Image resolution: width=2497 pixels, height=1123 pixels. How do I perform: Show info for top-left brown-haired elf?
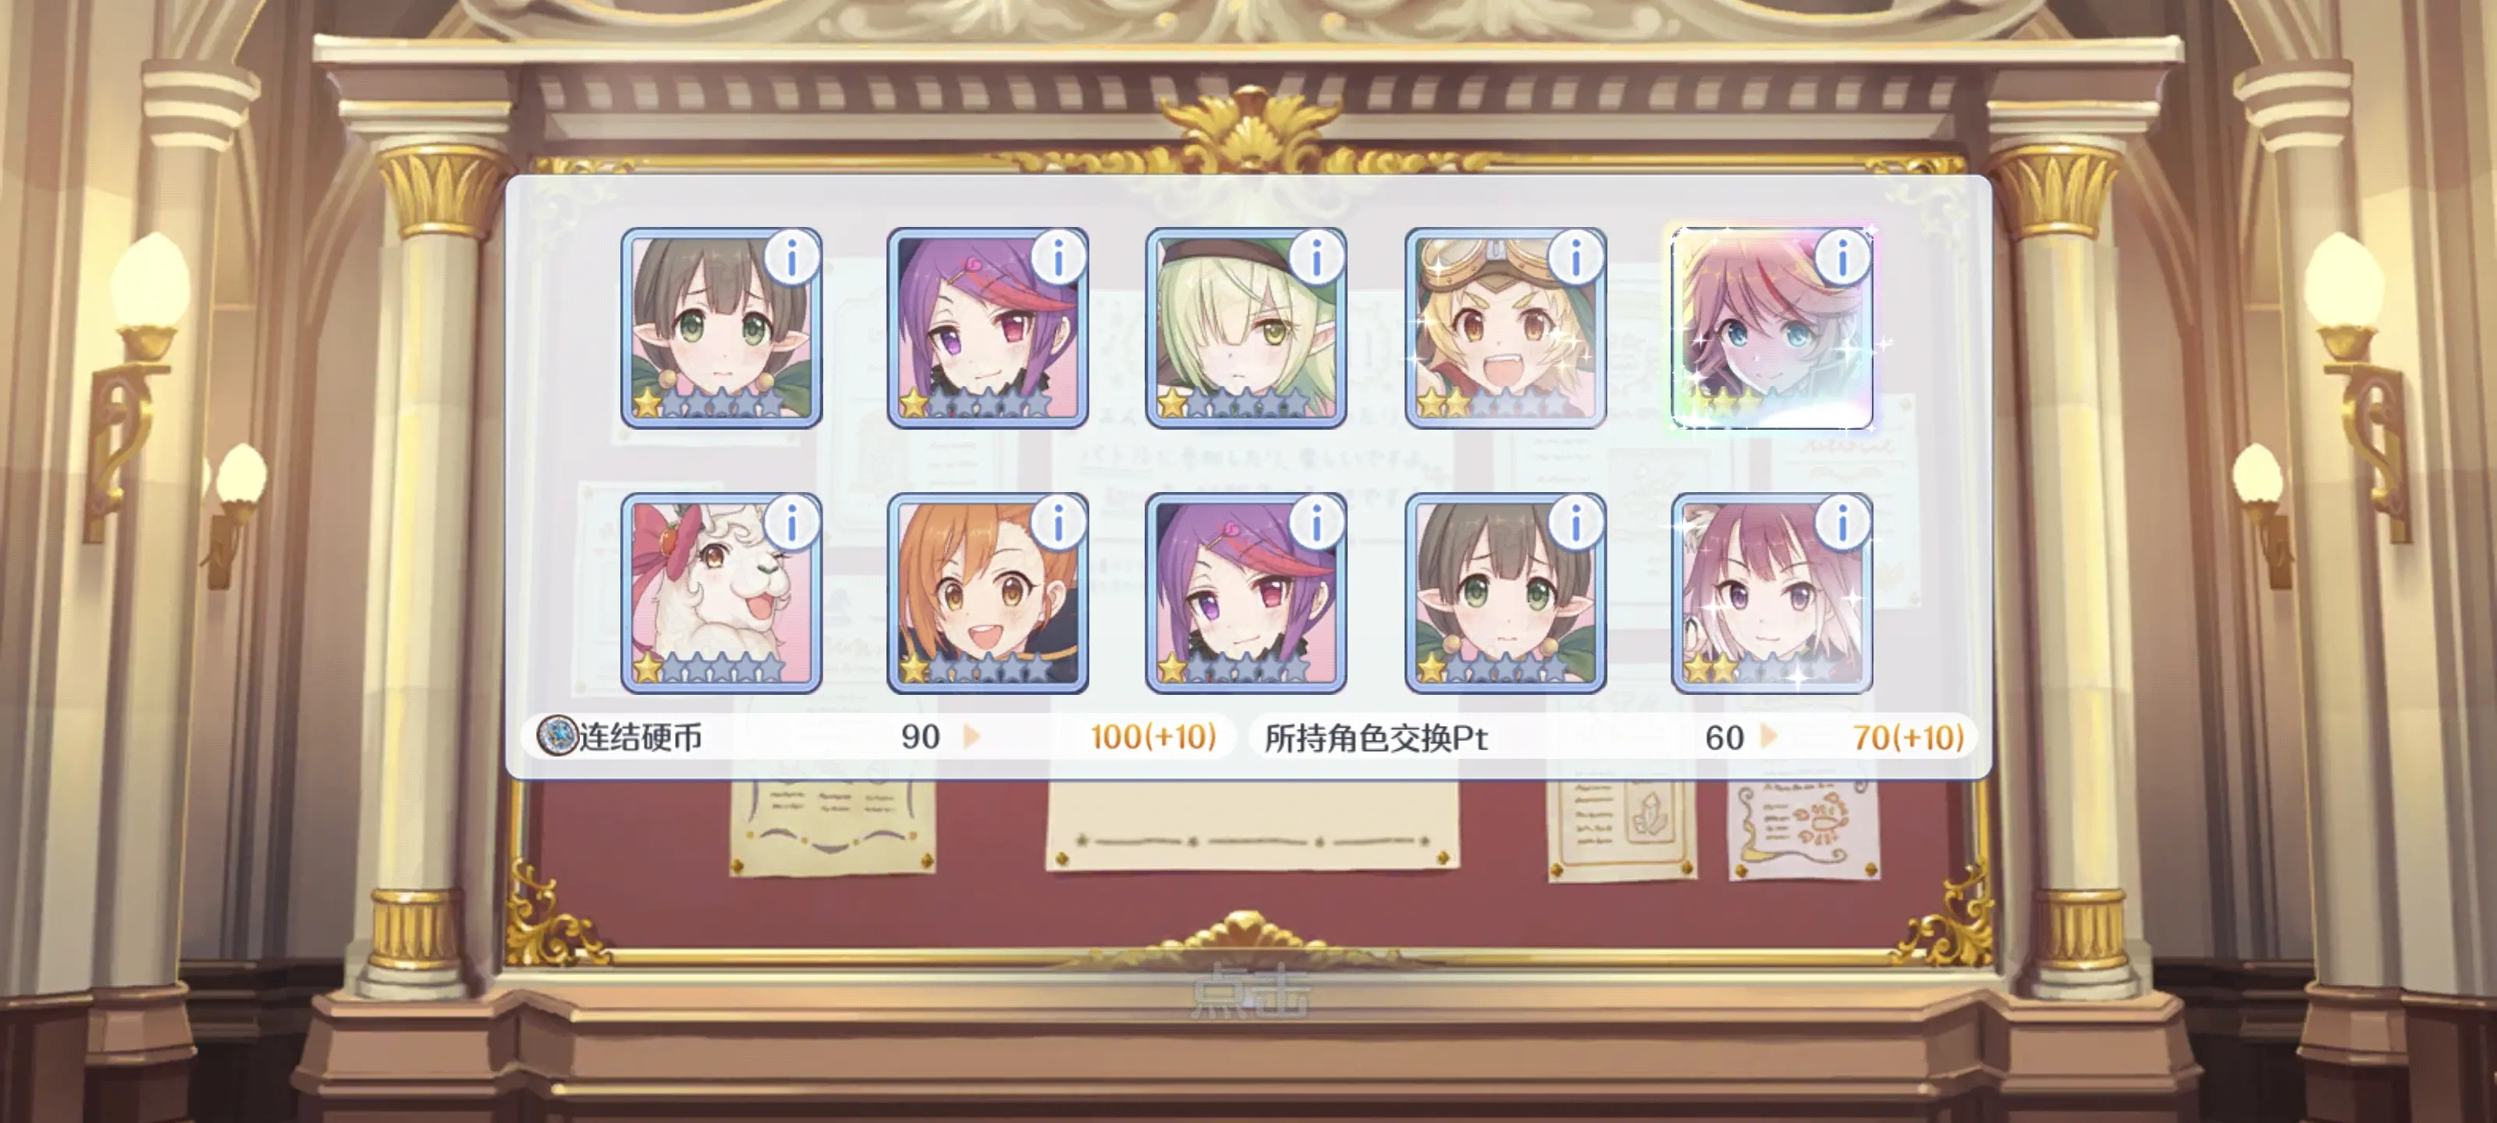click(x=792, y=257)
